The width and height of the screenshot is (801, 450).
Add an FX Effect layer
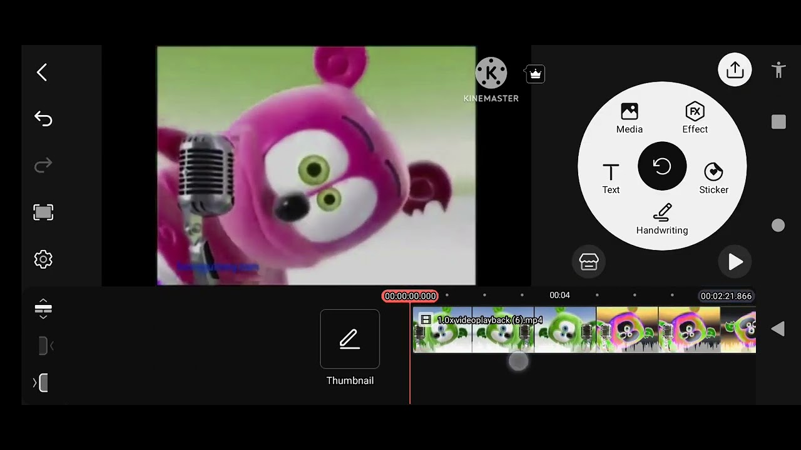(x=695, y=118)
